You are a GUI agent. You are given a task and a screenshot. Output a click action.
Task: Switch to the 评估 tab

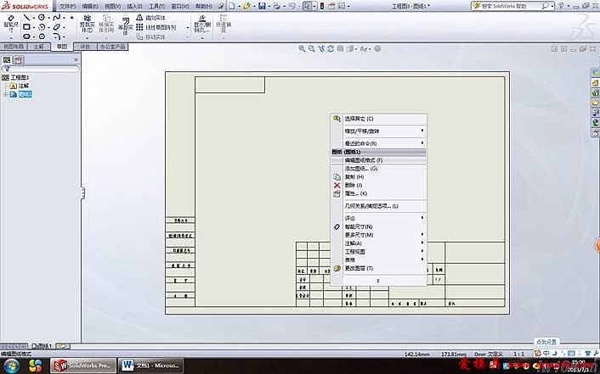click(86, 47)
